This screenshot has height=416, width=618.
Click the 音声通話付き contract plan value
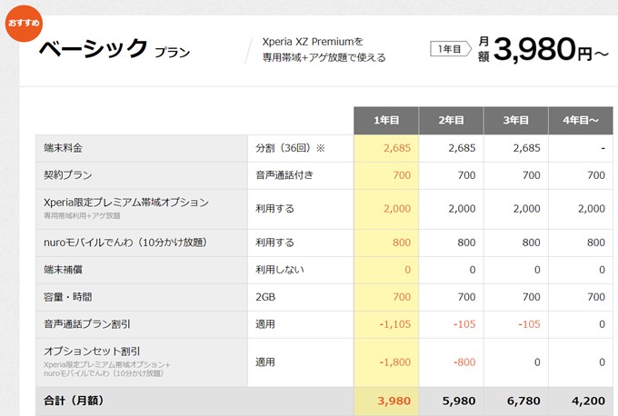tap(285, 174)
